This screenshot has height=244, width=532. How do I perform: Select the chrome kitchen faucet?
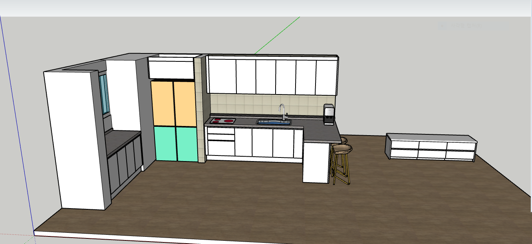[282, 112]
